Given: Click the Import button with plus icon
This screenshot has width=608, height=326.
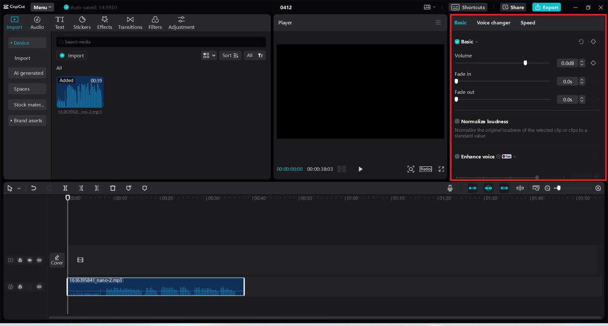Looking at the screenshot, I should point(72,56).
